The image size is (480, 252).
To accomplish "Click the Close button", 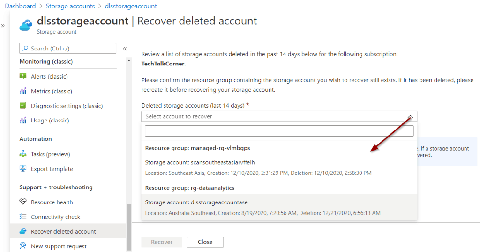I will coord(205,242).
